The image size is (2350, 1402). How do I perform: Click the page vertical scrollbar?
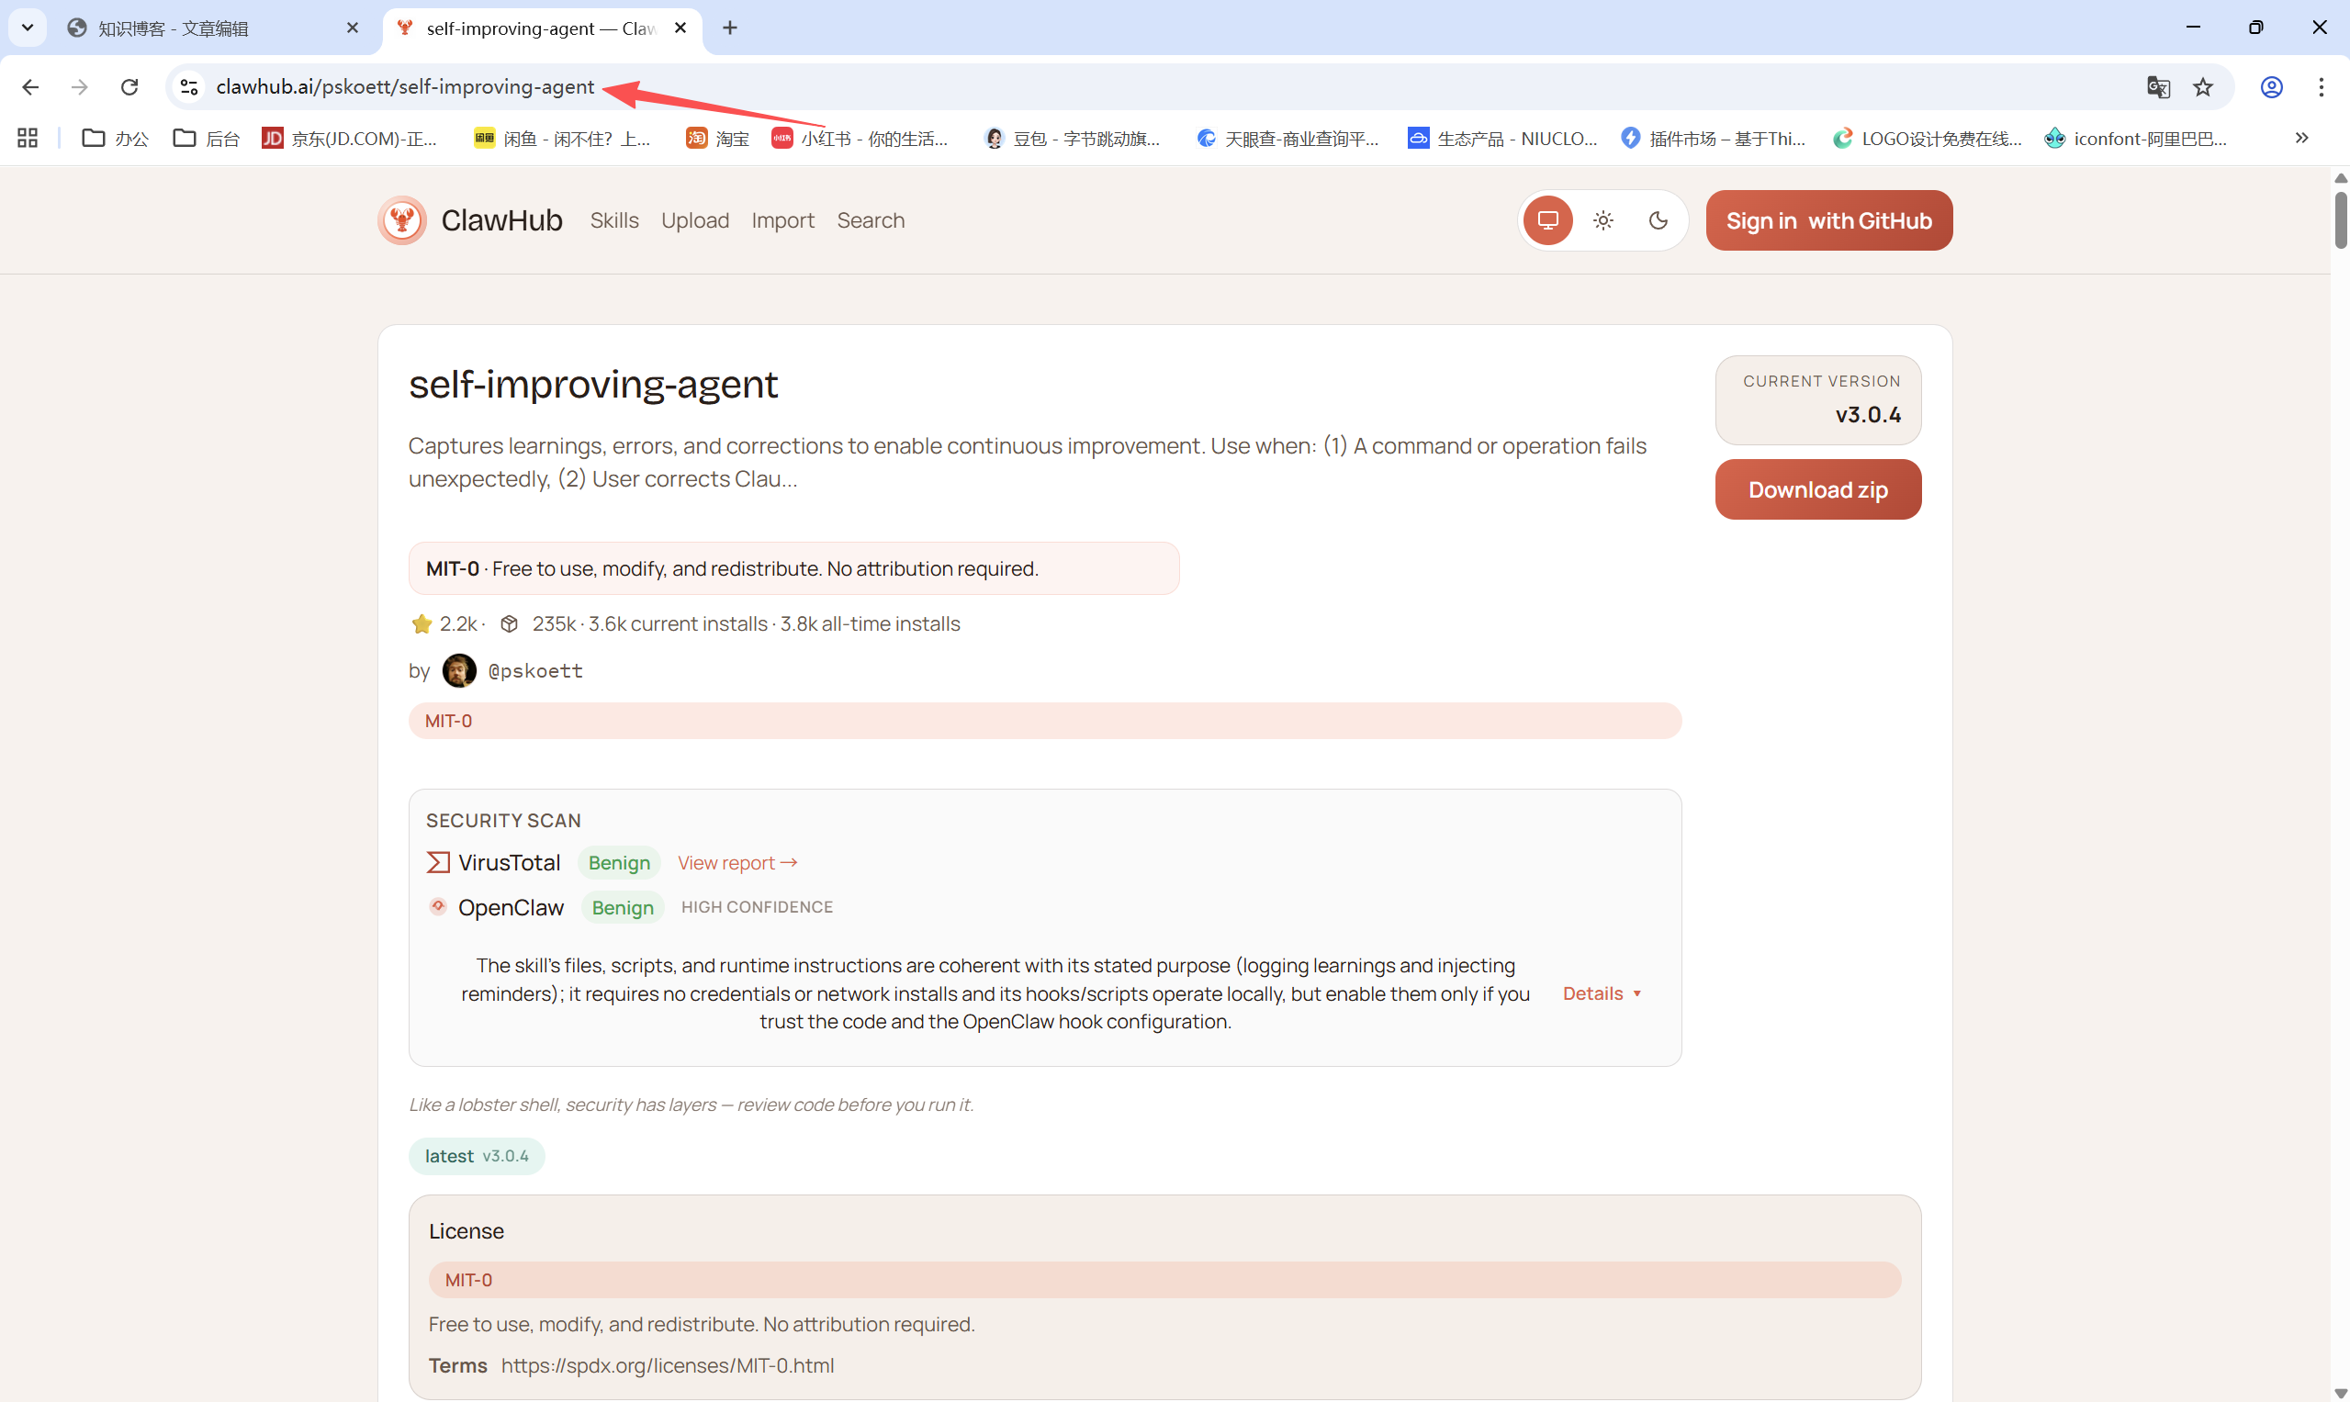[x=2340, y=221]
